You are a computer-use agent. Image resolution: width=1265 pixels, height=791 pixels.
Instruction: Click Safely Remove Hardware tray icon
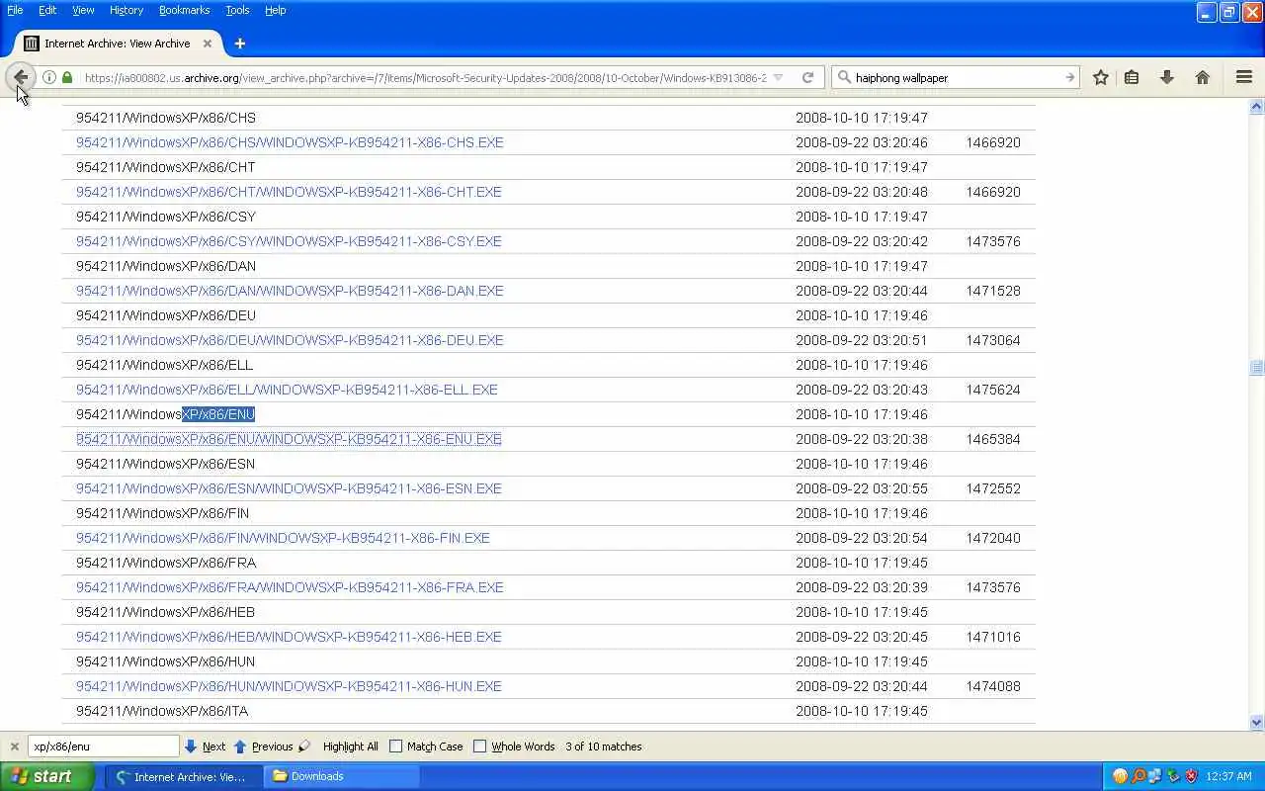1173,776
